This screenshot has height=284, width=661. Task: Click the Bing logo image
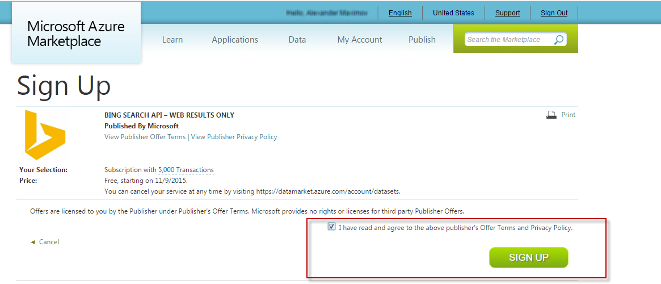click(45, 135)
